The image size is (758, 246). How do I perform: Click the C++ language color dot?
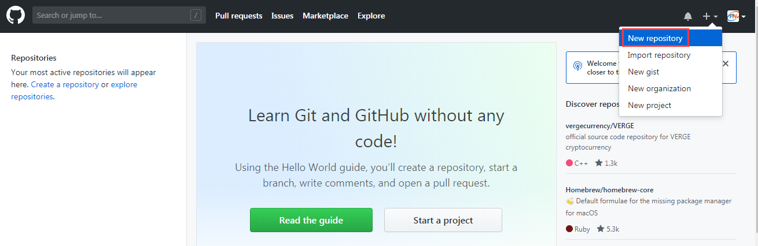pyautogui.click(x=569, y=163)
